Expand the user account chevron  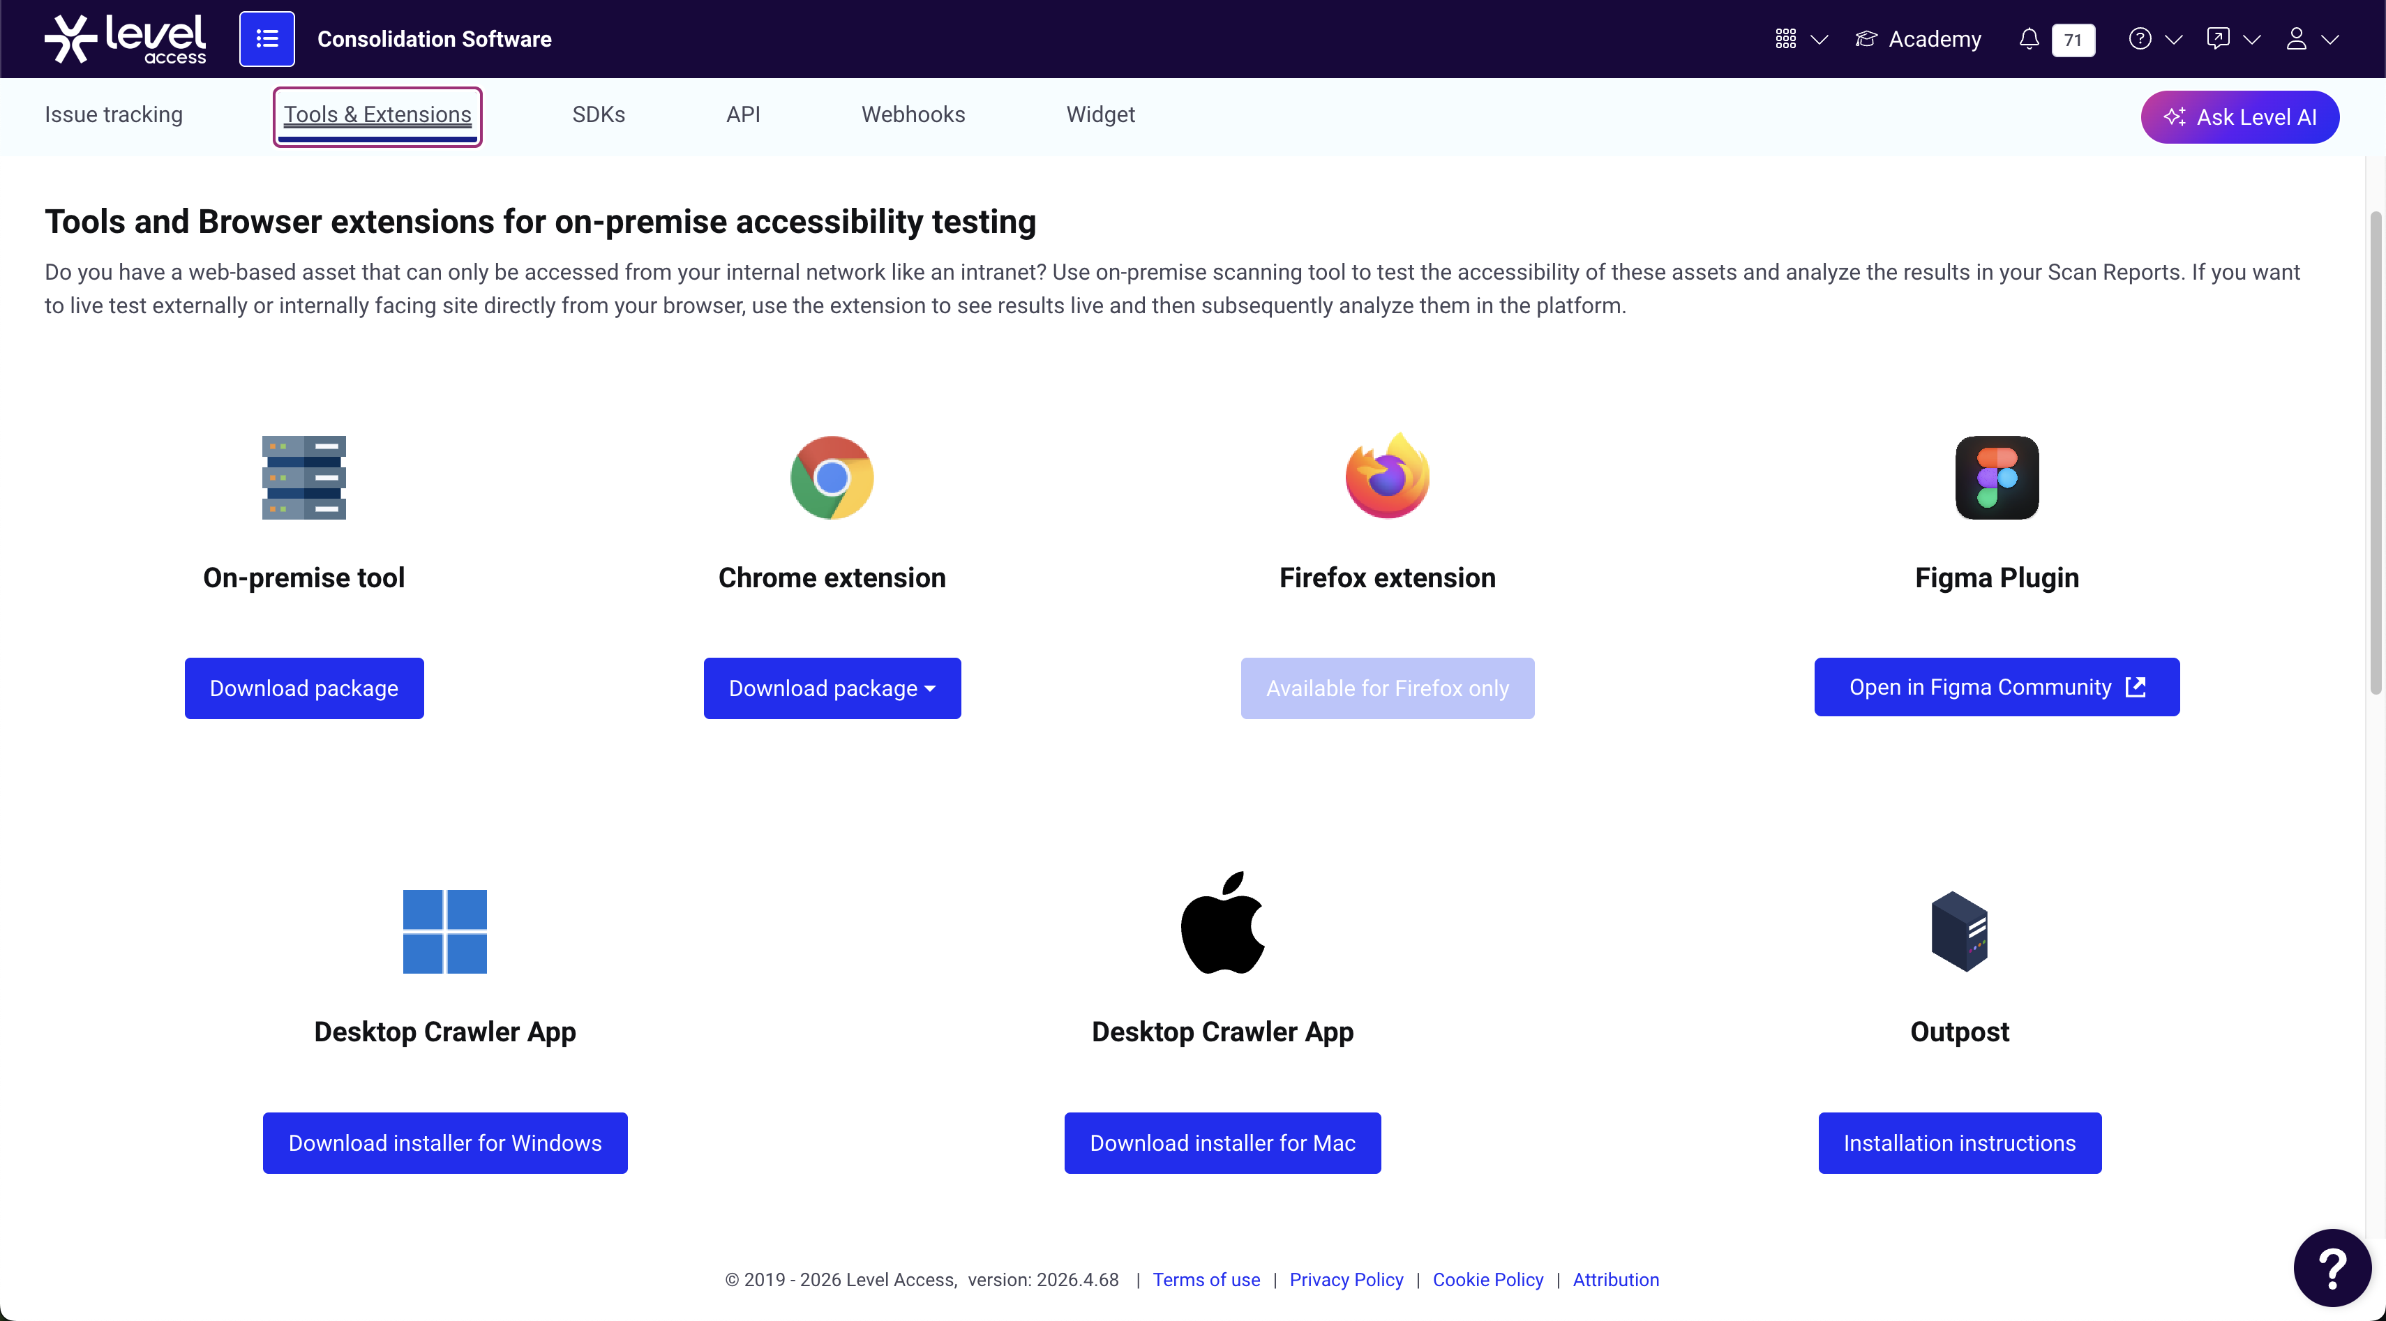[2330, 39]
